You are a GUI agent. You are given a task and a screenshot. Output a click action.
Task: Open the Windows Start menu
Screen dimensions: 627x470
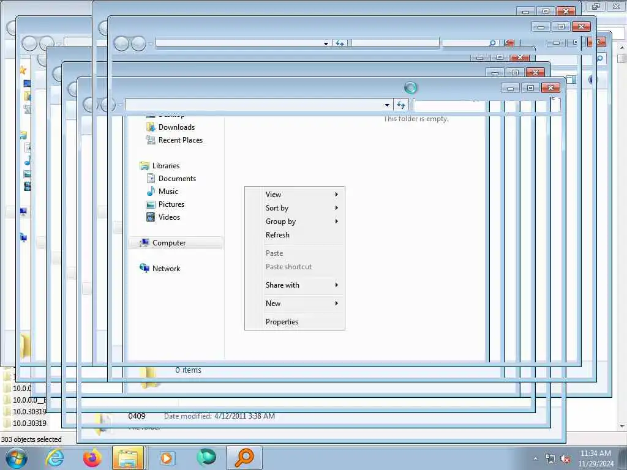coord(17,458)
